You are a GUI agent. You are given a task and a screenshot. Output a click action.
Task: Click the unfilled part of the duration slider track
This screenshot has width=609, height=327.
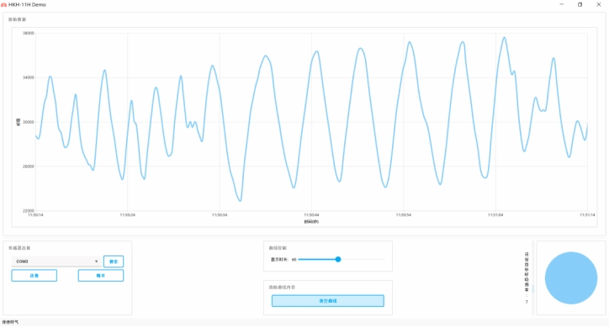(x=363, y=259)
